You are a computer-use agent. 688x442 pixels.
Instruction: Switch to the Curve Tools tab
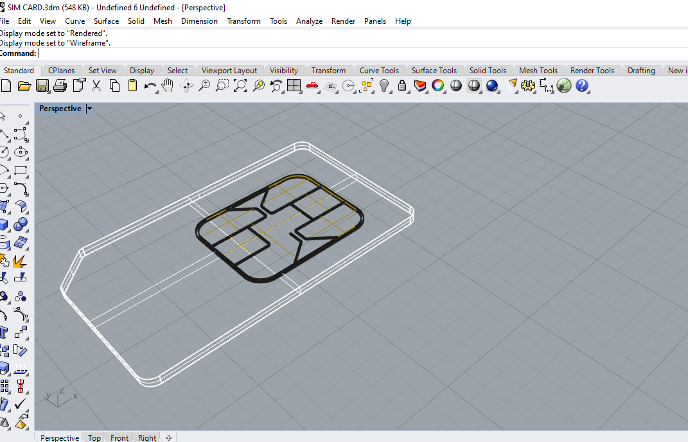tap(379, 70)
